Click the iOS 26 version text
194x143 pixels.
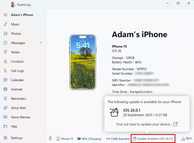(117, 51)
